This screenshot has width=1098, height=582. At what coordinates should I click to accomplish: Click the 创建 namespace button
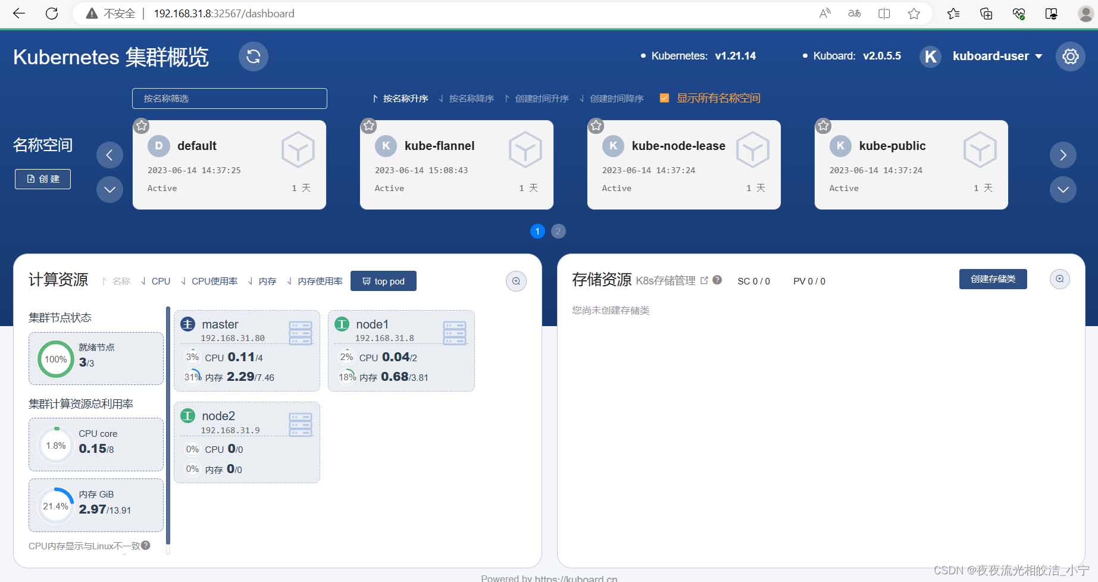point(43,179)
